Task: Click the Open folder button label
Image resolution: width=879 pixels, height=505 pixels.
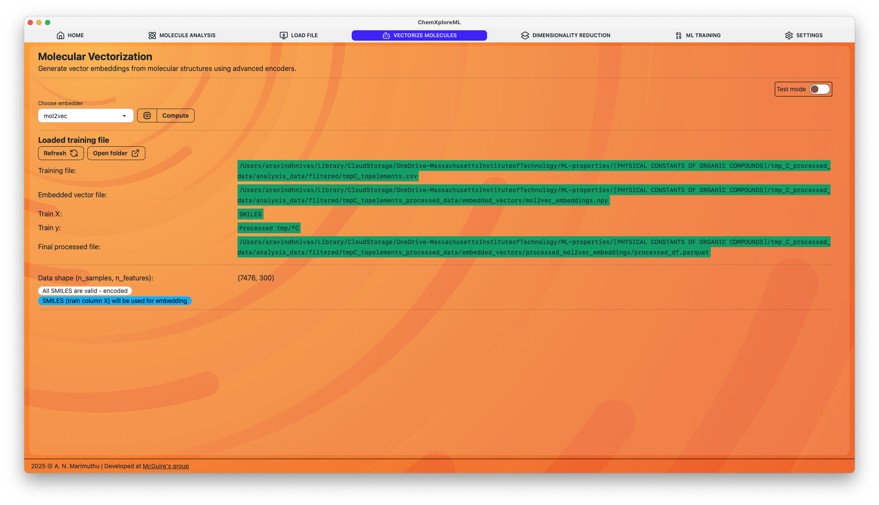Action: coord(110,153)
